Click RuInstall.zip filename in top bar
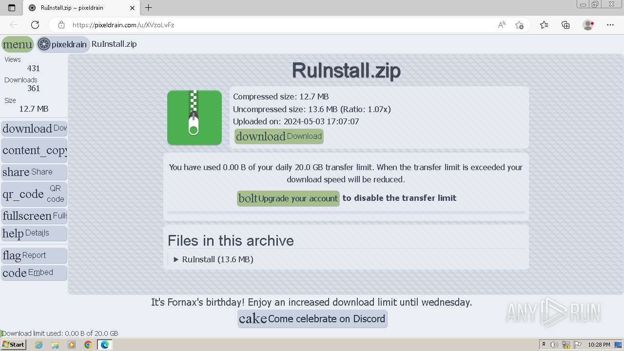Screen dimensions: 624x351 [x=114, y=44]
